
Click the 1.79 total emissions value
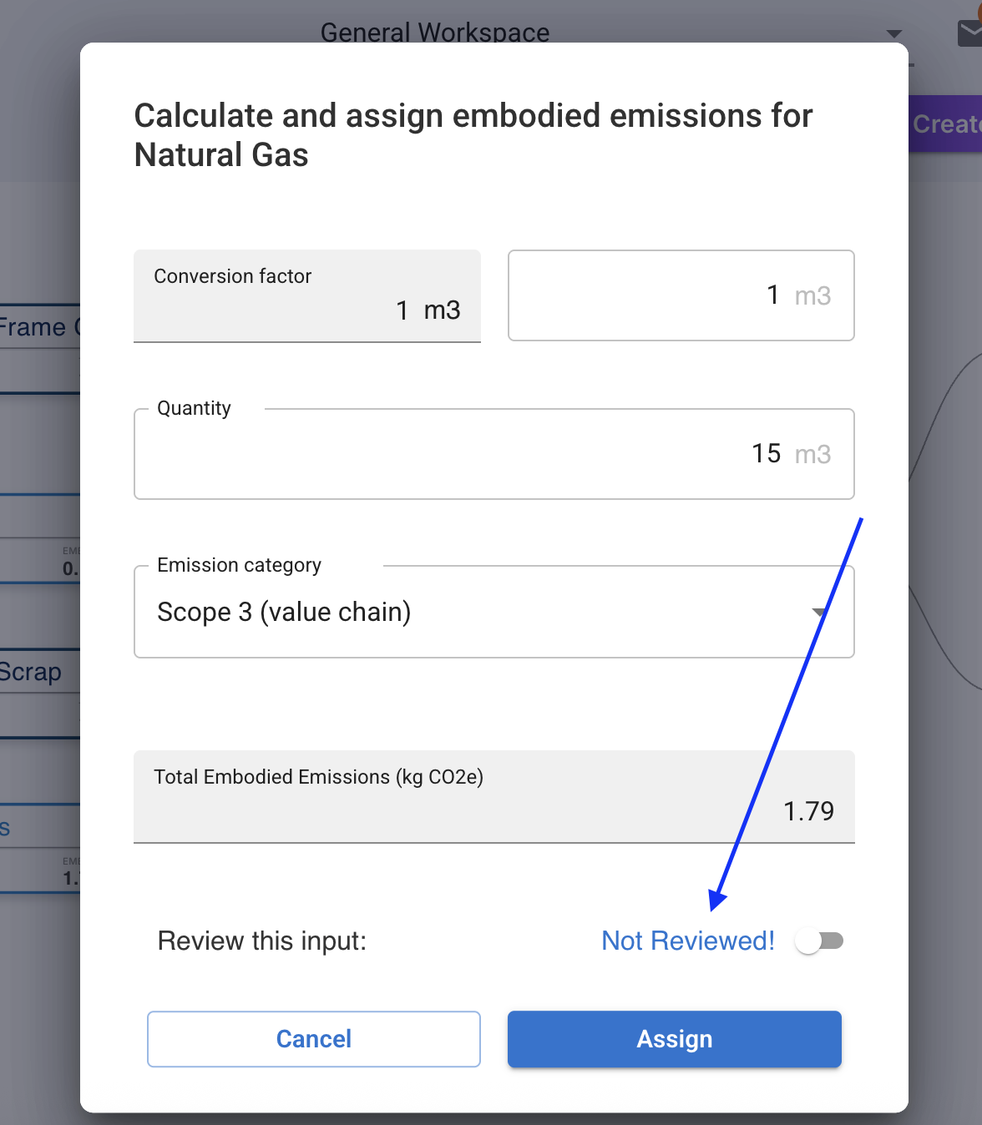point(808,811)
